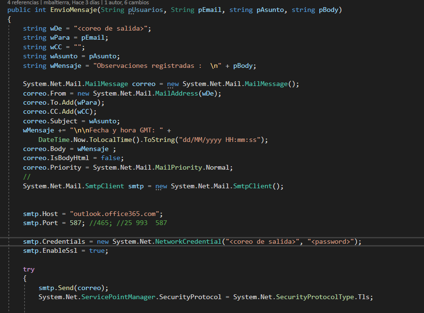This screenshot has width=424, height=313.
Task: Click the EnableSsl property name
Action: click(x=59, y=250)
